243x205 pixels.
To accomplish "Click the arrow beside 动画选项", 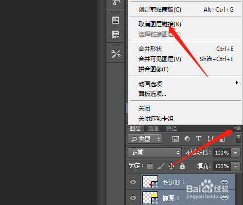I will click(x=237, y=83).
